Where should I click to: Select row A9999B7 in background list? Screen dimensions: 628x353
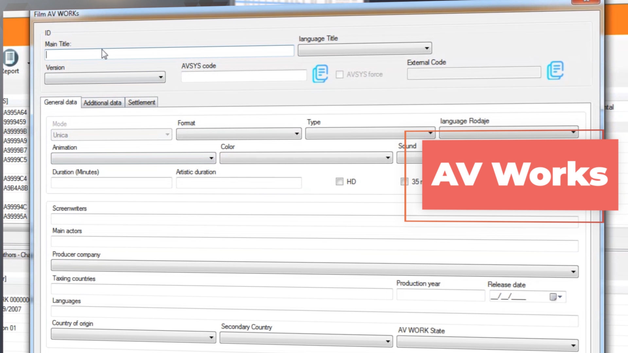pyautogui.click(x=15, y=150)
